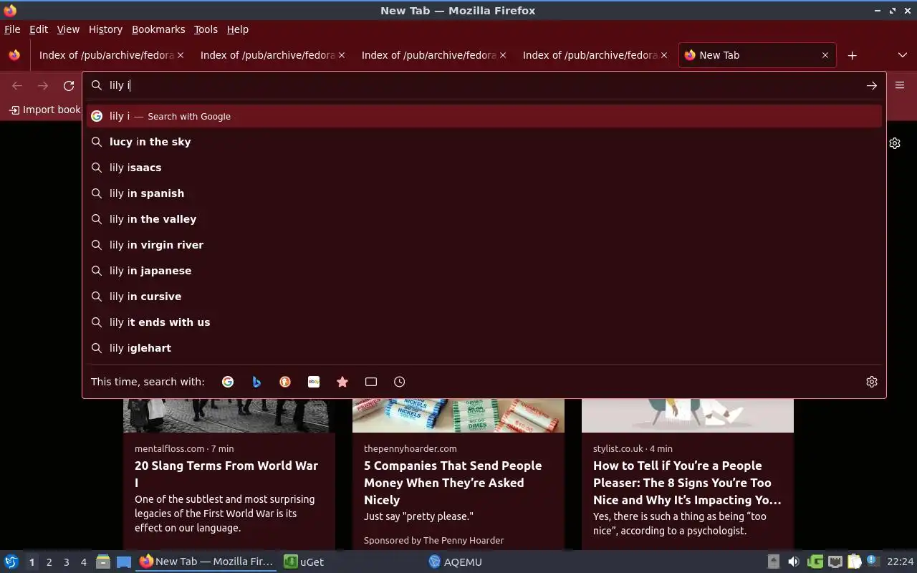
Task: Open the Bookmarks menu
Action: click(158, 29)
